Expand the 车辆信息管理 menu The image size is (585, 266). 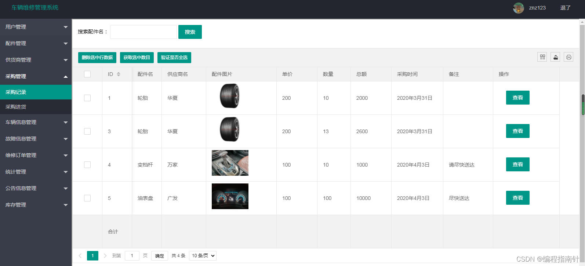tap(36, 122)
